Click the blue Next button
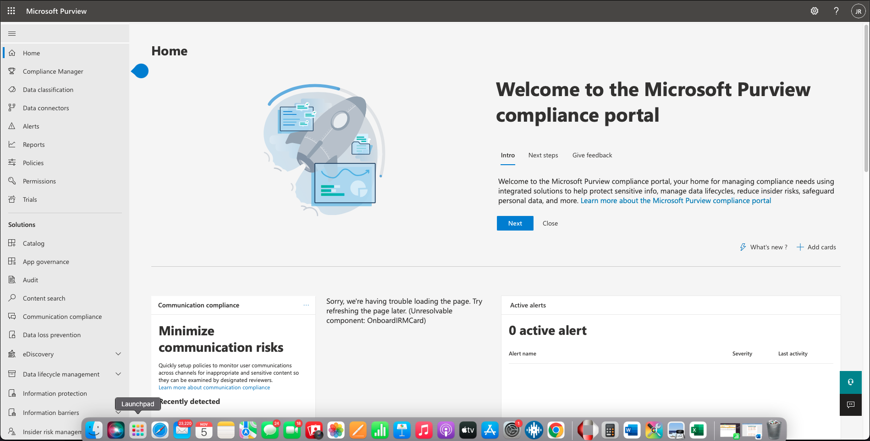This screenshot has width=870, height=441. pos(515,223)
